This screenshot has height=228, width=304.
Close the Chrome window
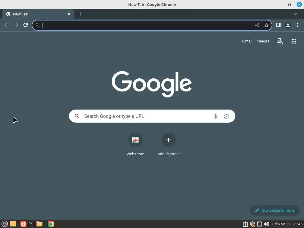point(299,4)
